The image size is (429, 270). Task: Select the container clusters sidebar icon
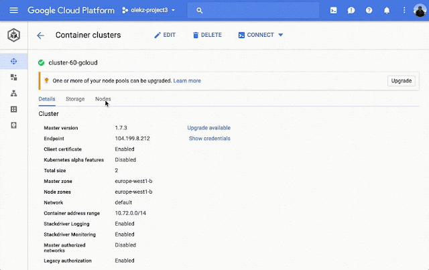(13, 61)
